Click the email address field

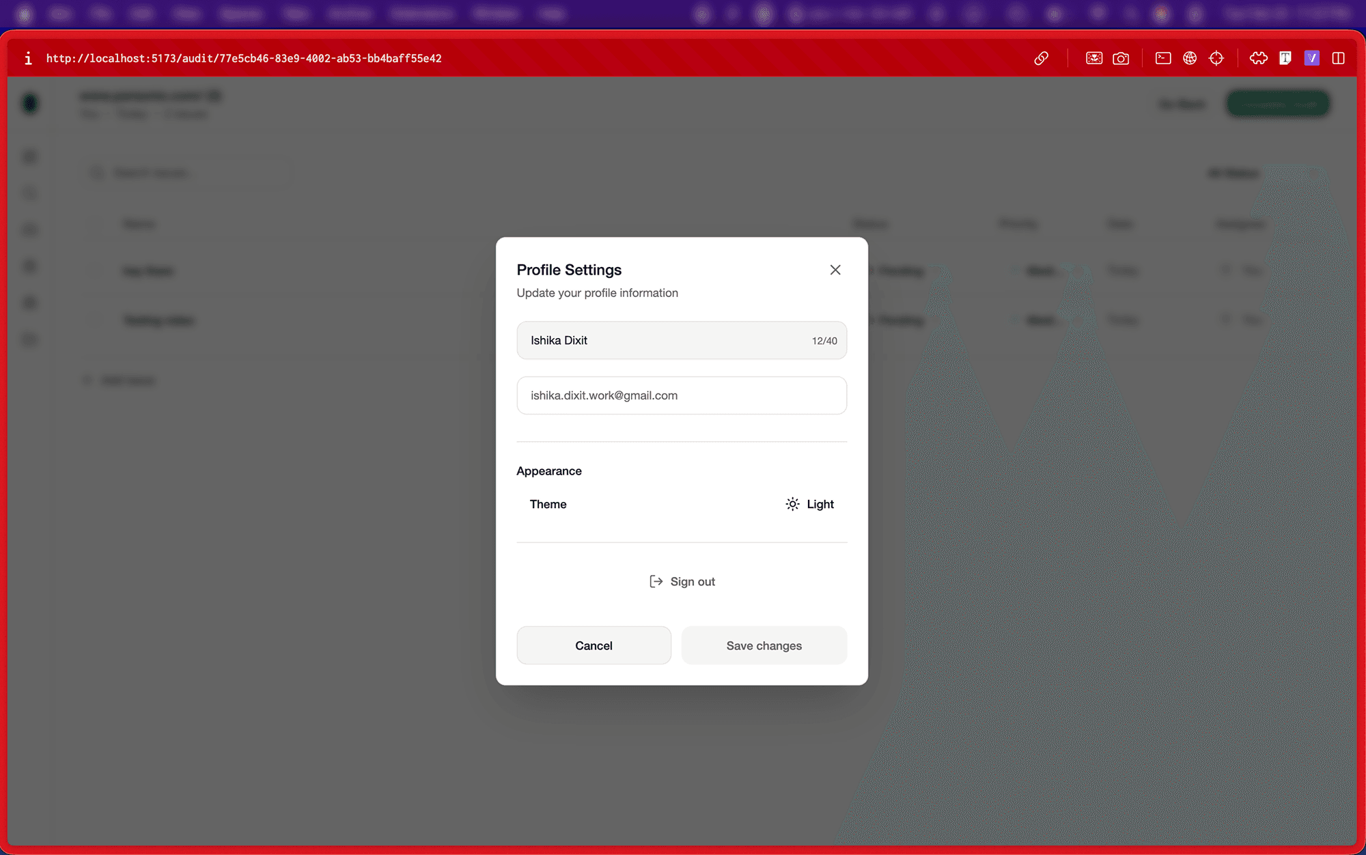(681, 395)
